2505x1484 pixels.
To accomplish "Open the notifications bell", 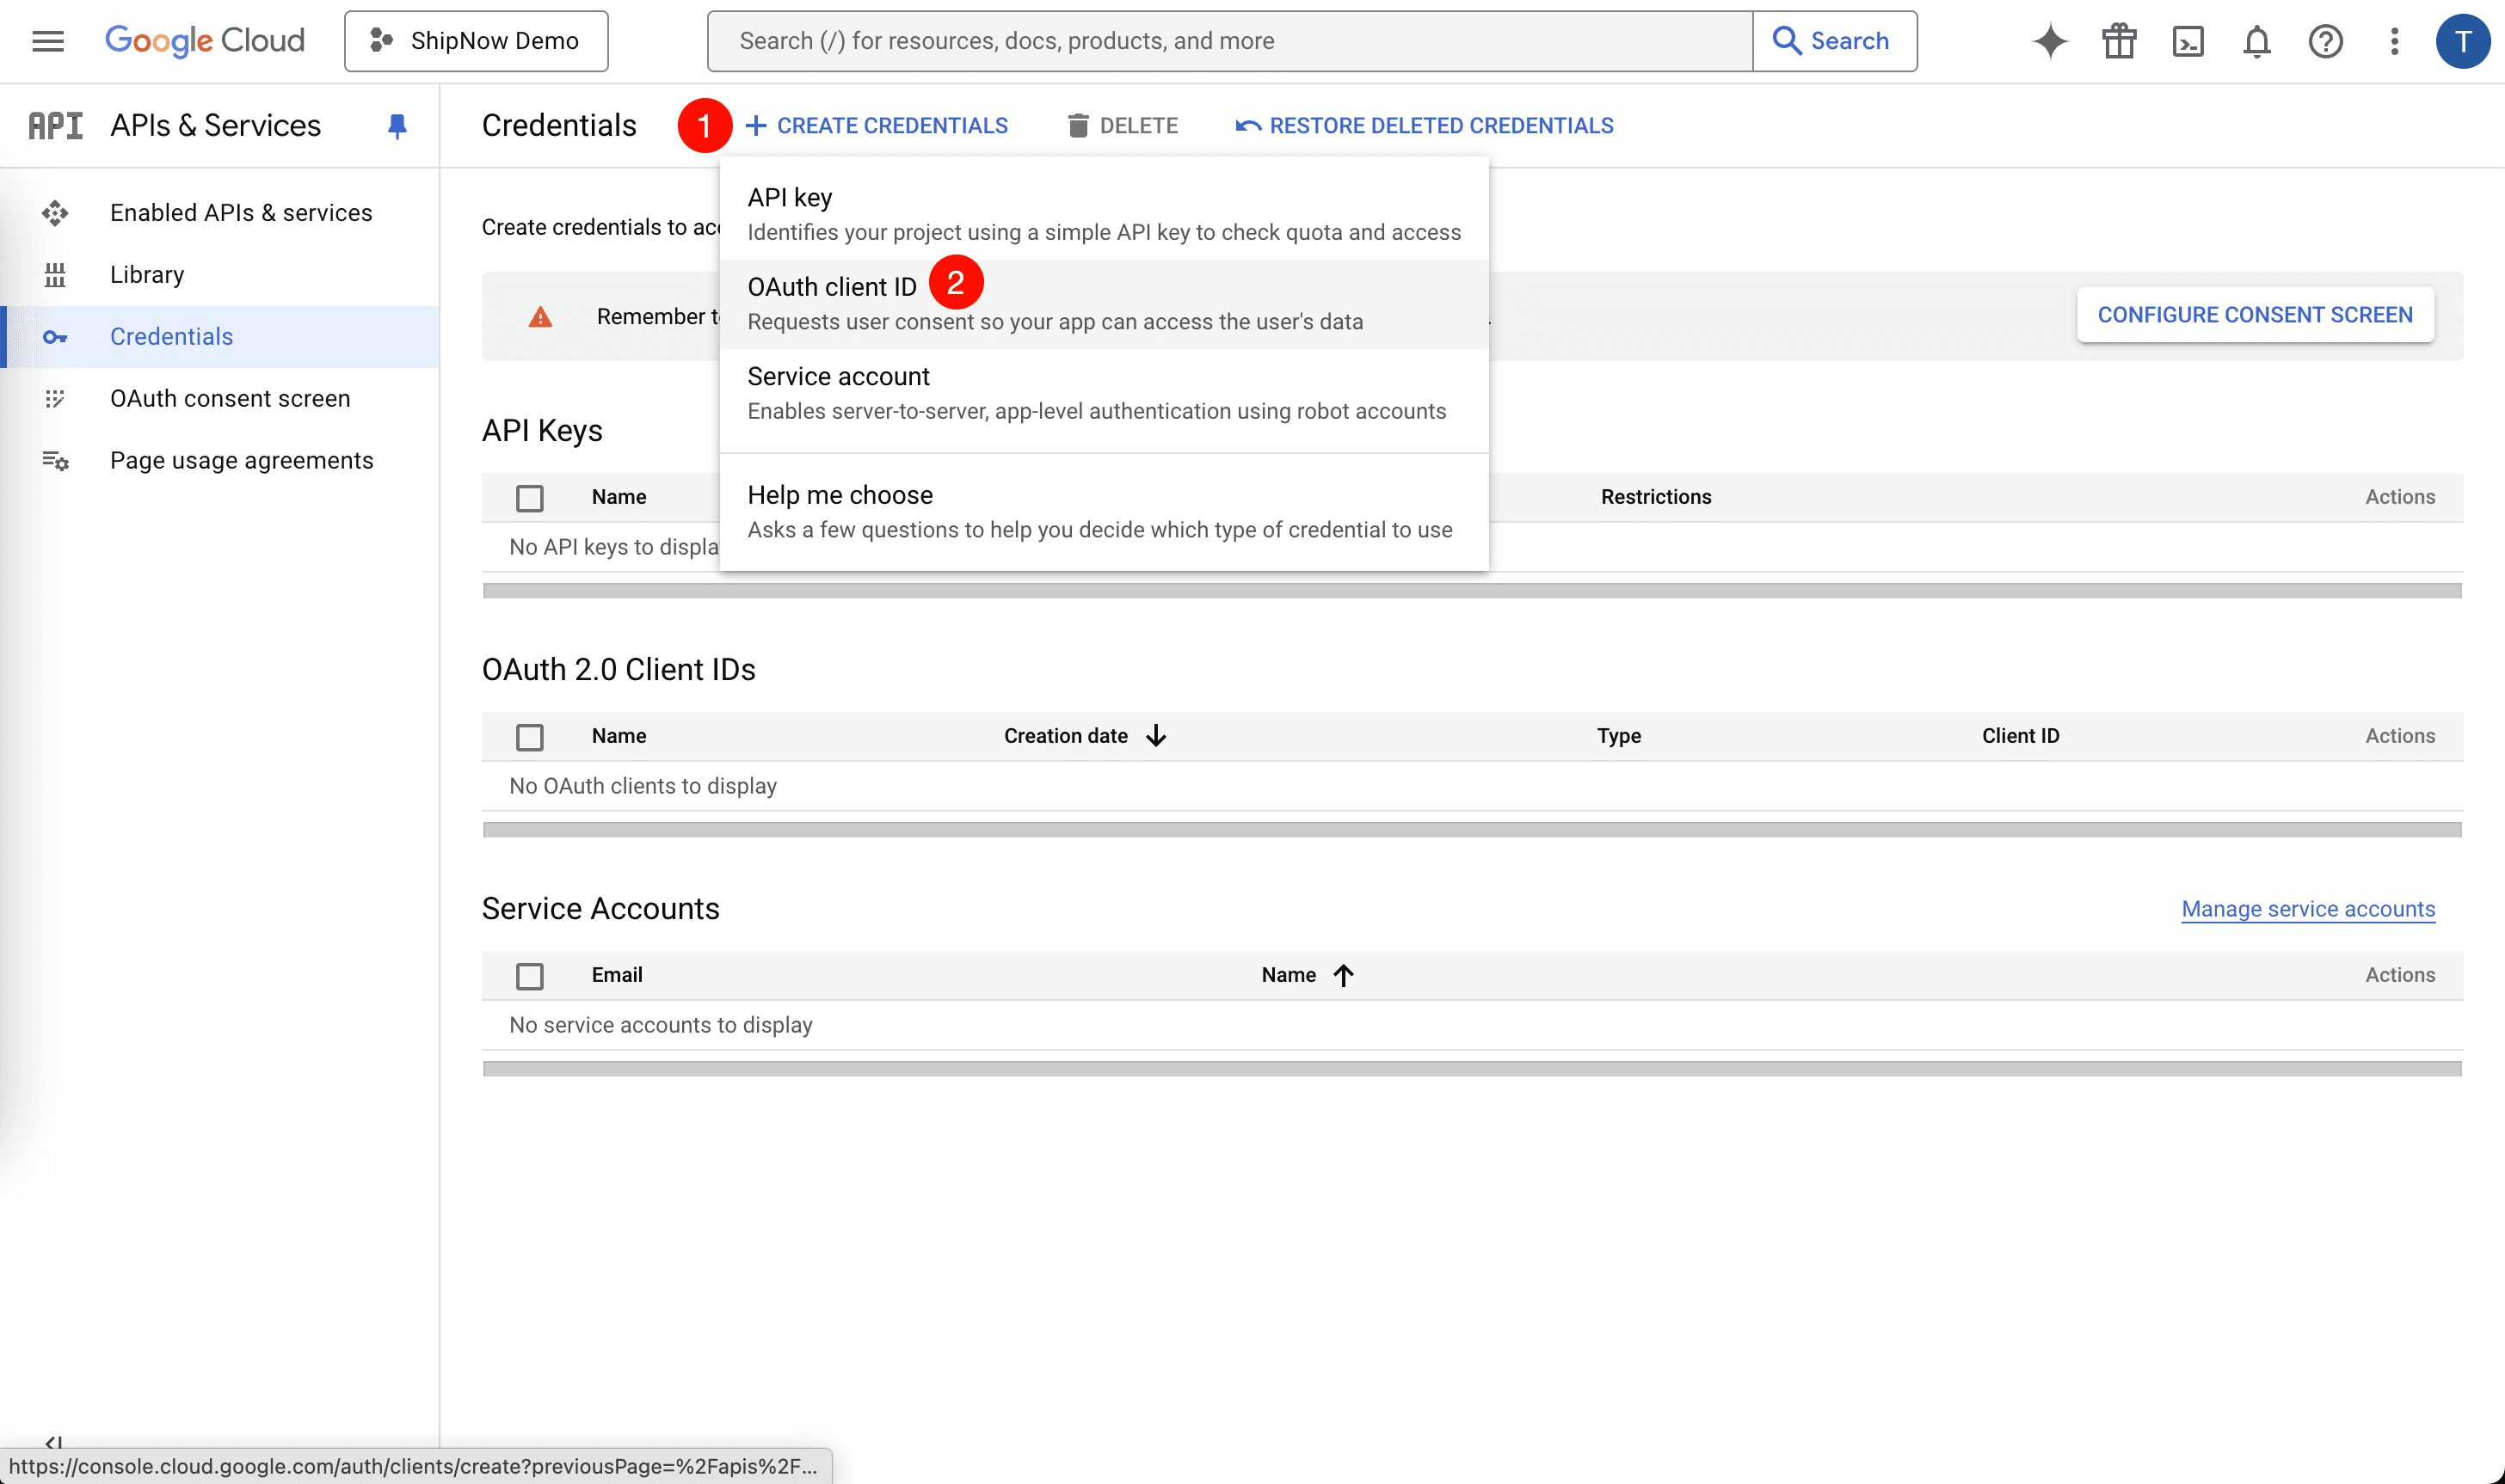I will tap(2256, 41).
